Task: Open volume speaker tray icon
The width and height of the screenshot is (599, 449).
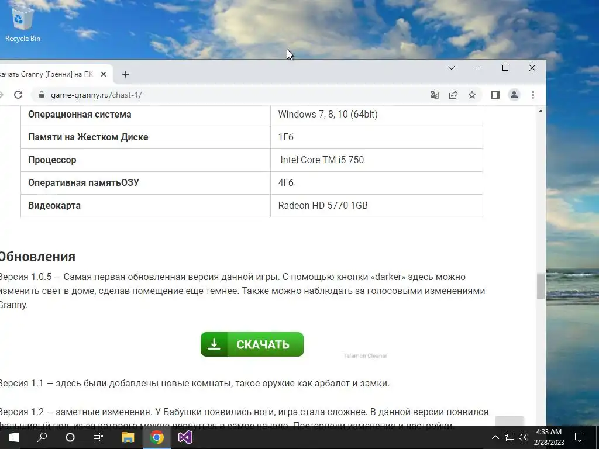Action: point(523,437)
